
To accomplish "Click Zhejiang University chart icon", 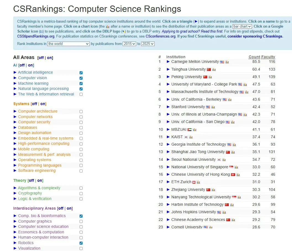I will click(214, 190).
